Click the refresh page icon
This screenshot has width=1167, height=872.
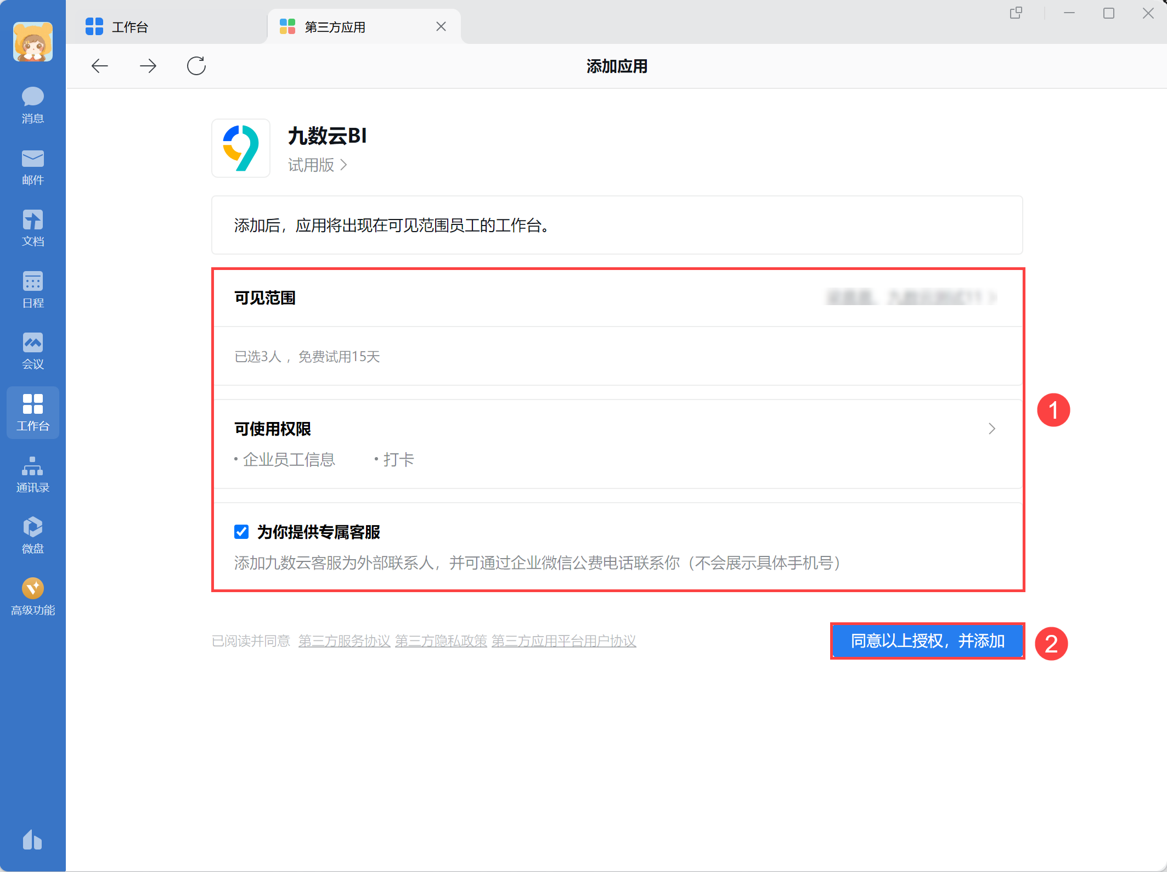(196, 66)
